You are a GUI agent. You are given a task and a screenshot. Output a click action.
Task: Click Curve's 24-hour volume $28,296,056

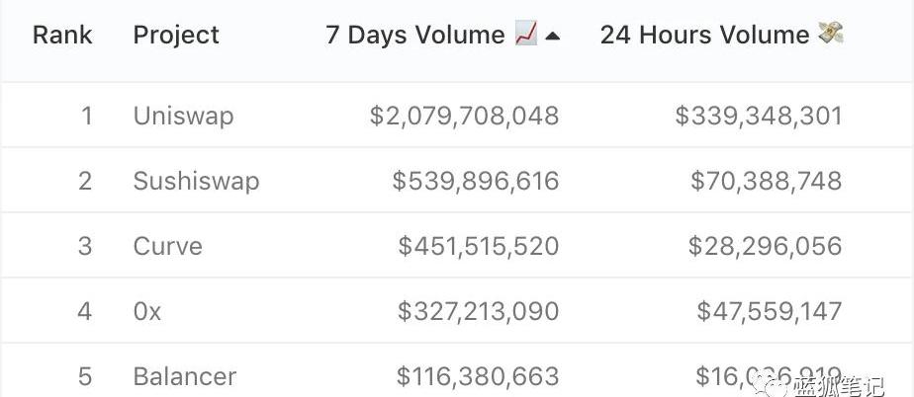[x=766, y=246]
